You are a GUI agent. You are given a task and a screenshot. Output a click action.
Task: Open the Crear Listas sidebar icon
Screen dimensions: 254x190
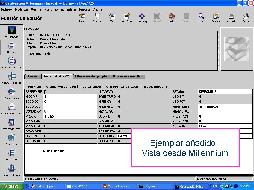pos(12,94)
